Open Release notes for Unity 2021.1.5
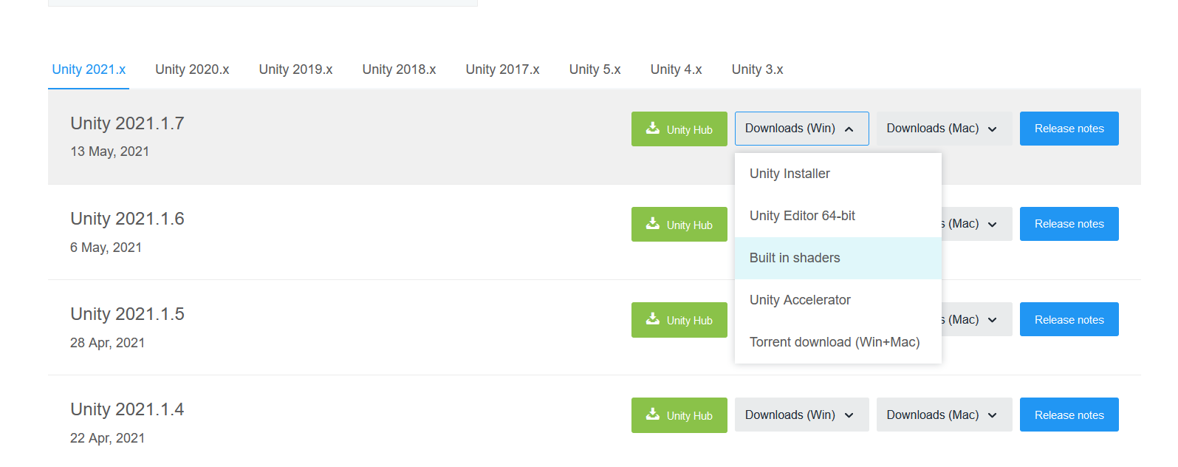This screenshot has width=1178, height=467. pos(1069,319)
